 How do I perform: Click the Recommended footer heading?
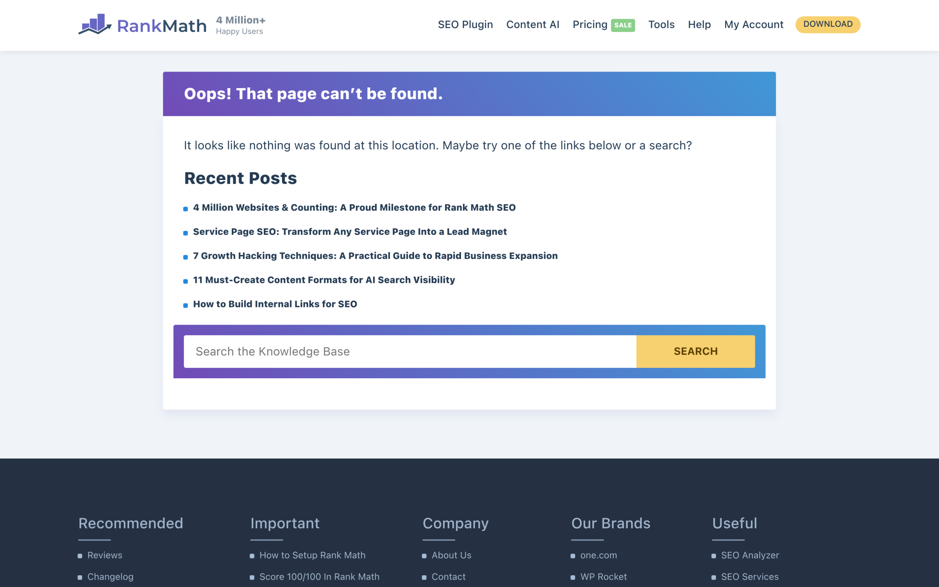pos(130,523)
